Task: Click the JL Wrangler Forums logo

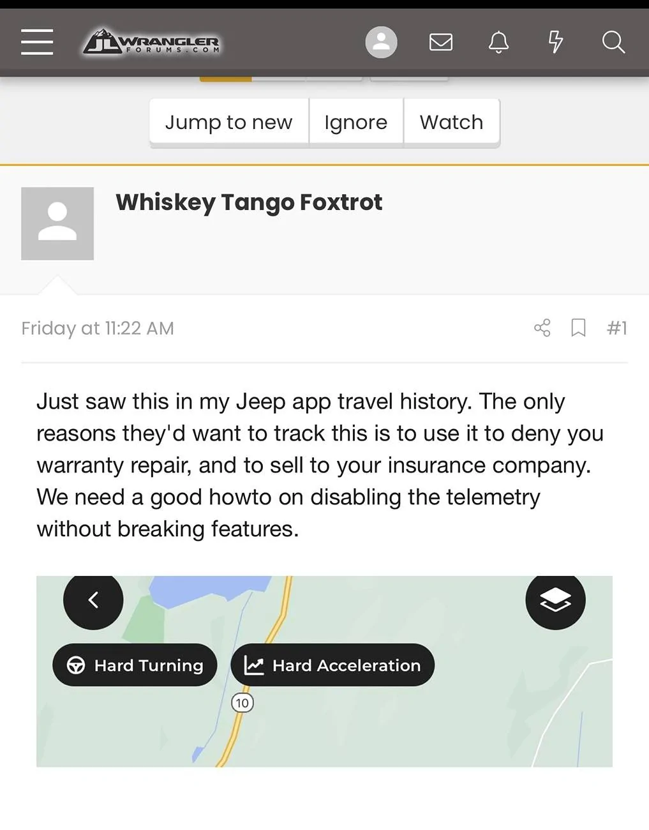Action: point(152,42)
